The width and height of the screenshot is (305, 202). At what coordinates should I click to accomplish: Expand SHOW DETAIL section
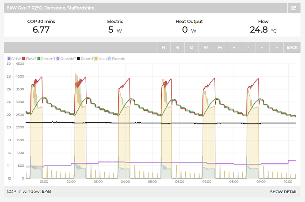tap(283, 192)
